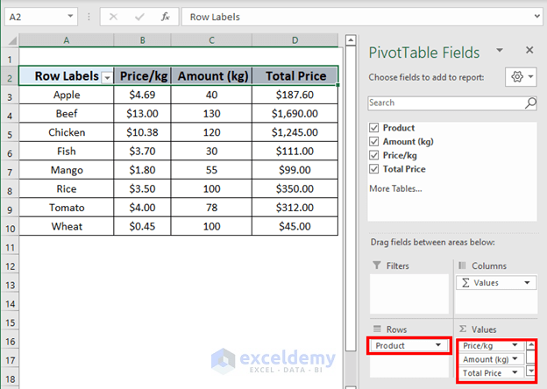Click the More Tables link

(x=396, y=188)
